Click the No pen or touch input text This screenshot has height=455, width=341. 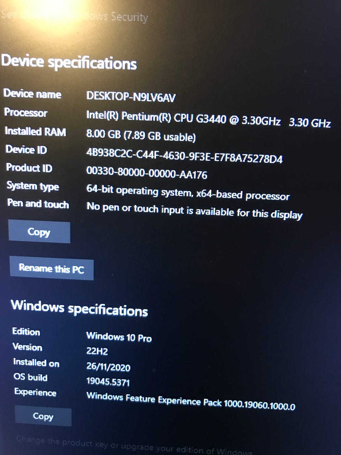[195, 210]
